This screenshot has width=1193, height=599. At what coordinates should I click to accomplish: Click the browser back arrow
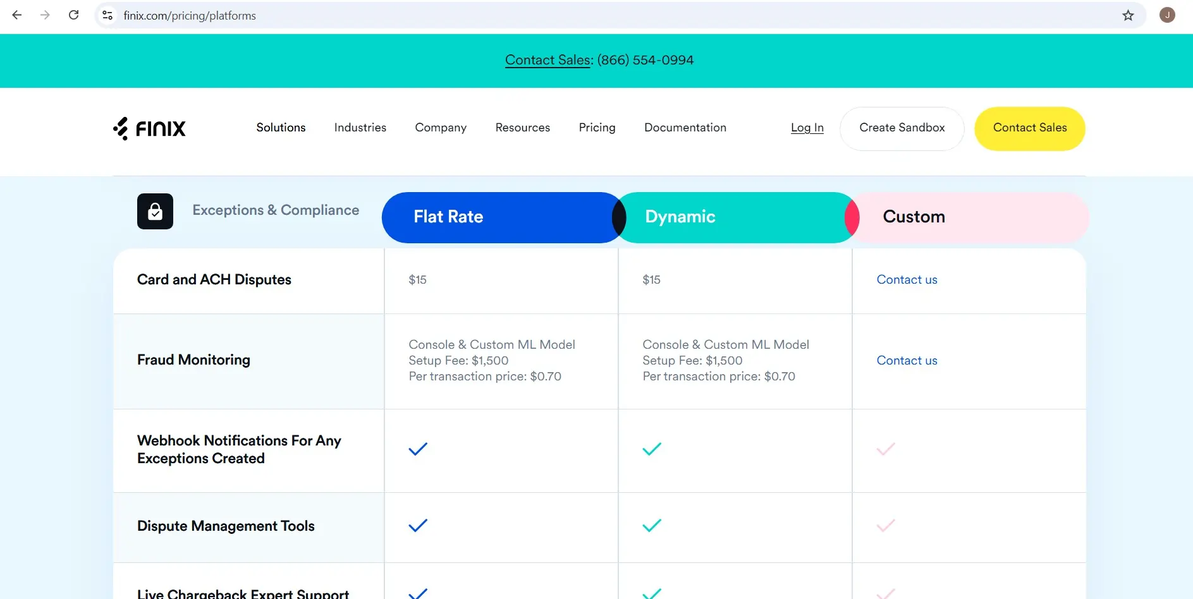click(17, 15)
